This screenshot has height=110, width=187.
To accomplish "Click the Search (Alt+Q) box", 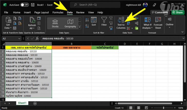I will pyautogui.click(x=95, y=5).
